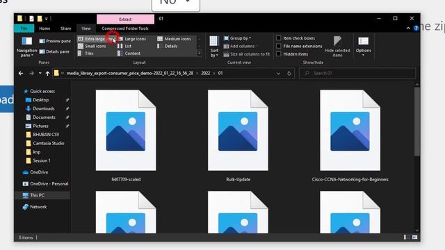This screenshot has width=445, height=250.
Task: Go forward in folder history
Action: tap(31, 73)
